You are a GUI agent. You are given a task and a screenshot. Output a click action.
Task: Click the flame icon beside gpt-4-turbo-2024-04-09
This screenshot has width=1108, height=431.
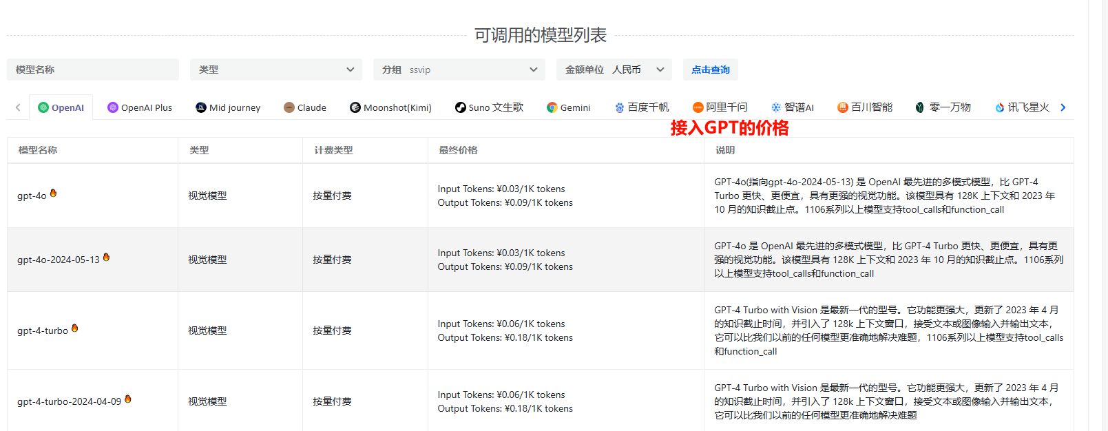(x=127, y=399)
